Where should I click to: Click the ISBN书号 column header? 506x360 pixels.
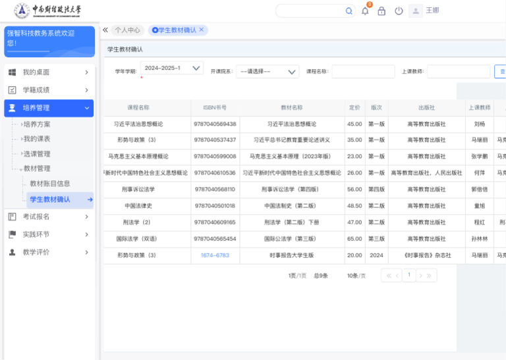click(x=215, y=108)
